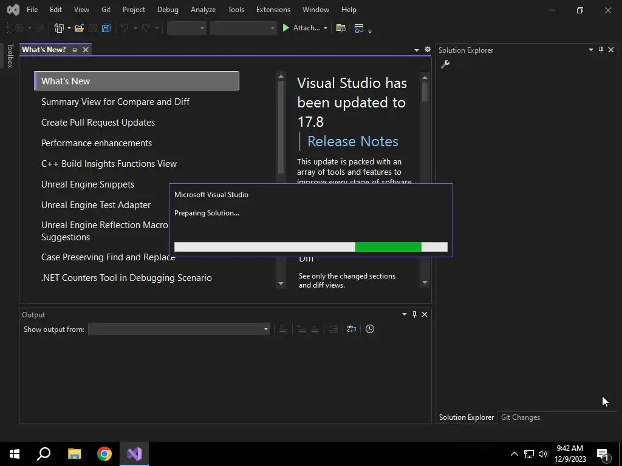622x466 pixels.
Task: Click Go to Previous Message icon in Output
Action: pyautogui.click(x=301, y=329)
